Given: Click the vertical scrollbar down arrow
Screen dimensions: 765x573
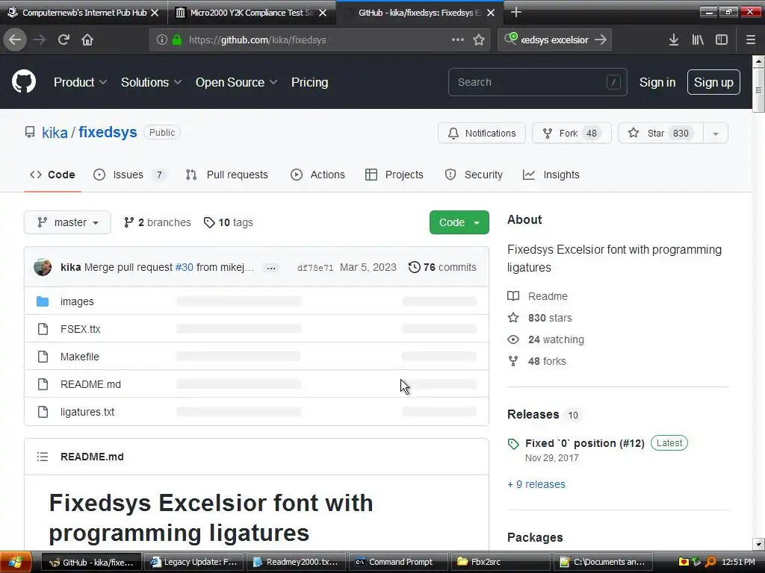Looking at the screenshot, I should pyautogui.click(x=758, y=544).
